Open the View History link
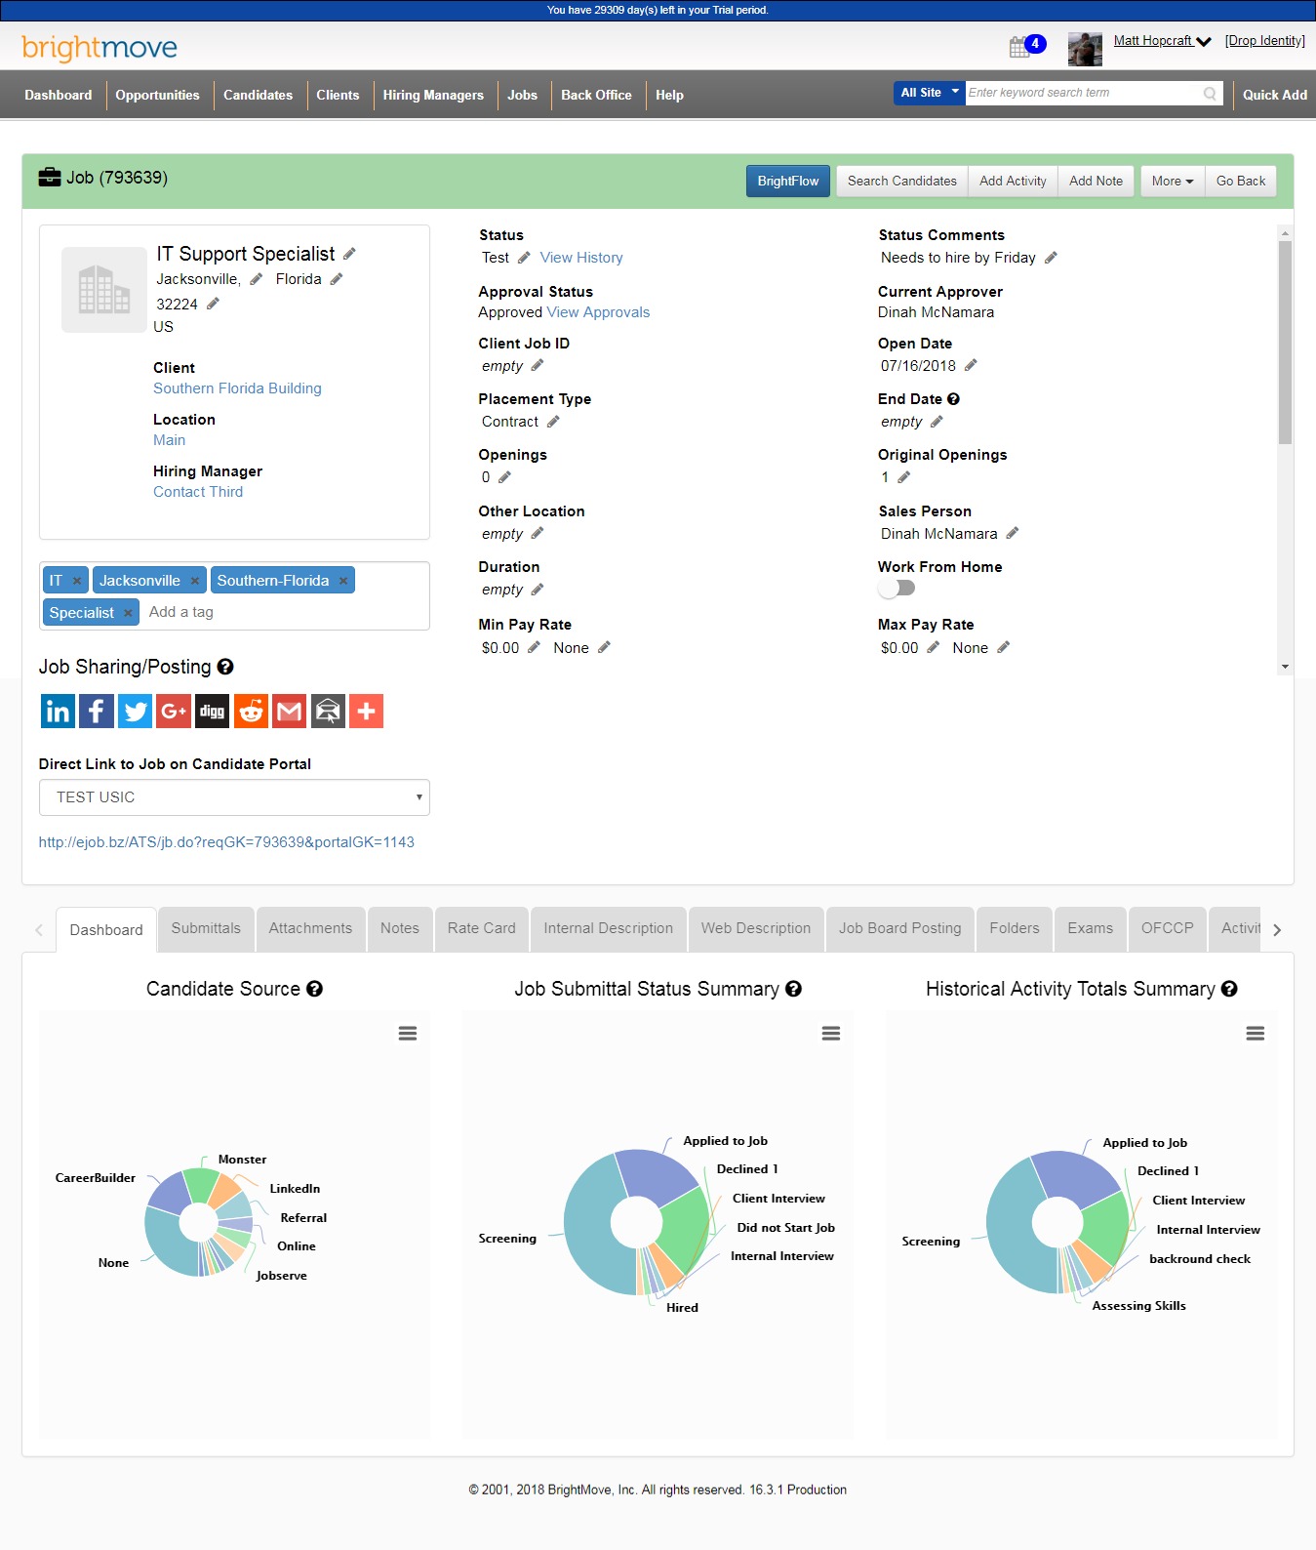Screen dimensions: 1316x1550 click(x=581, y=258)
